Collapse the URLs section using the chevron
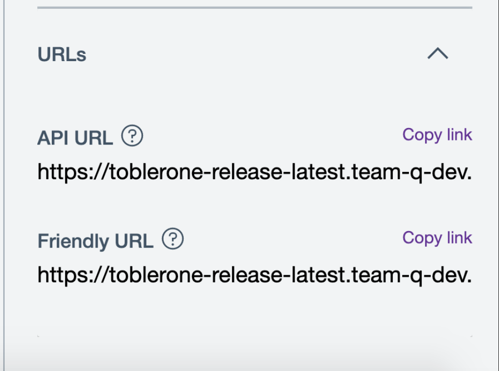 (x=438, y=53)
